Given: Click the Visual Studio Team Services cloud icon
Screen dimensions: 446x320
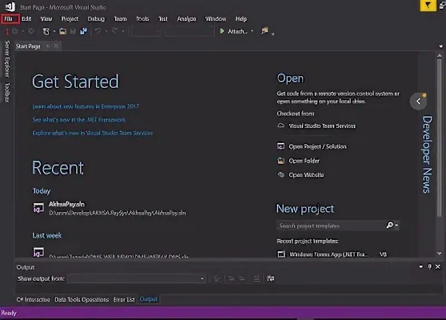Looking at the screenshot, I should (x=281, y=125).
